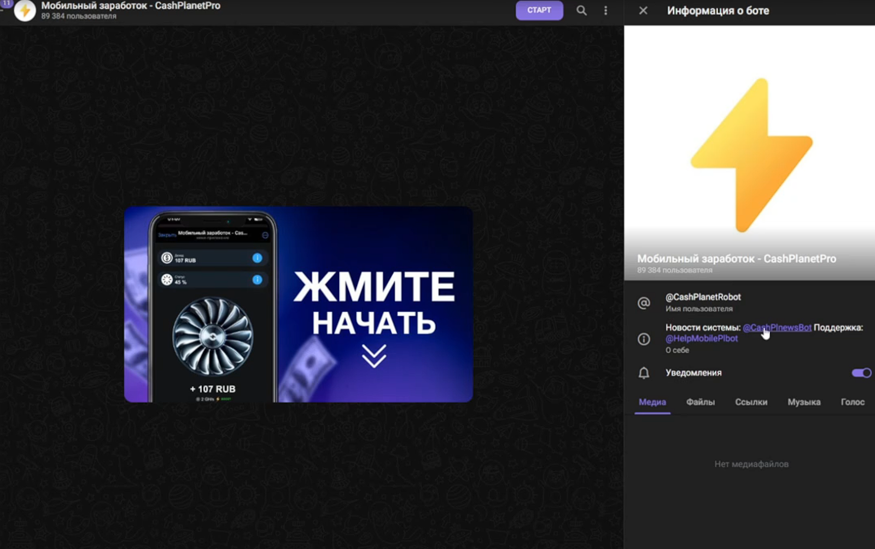Open the chat title Мобильный заработок - CashPlanetPro
875x549 pixels.
point(131,5)
